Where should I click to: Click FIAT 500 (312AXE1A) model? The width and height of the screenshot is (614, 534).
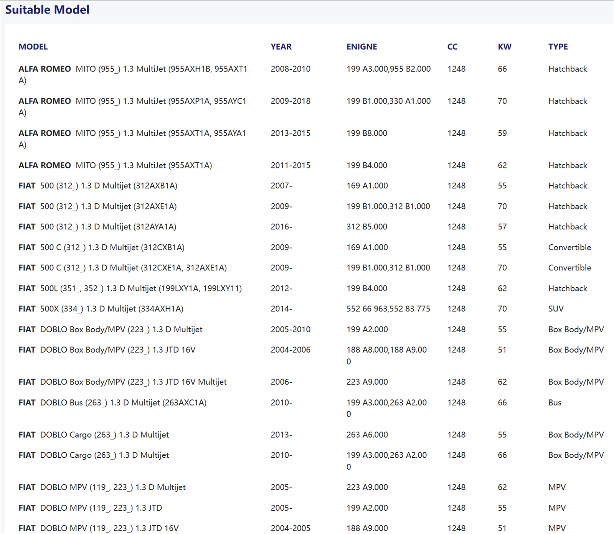pos(97,207)
